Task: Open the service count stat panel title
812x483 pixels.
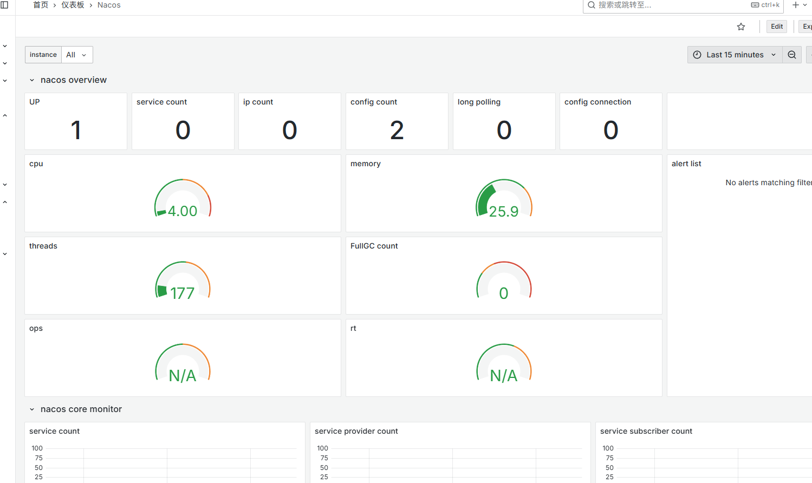Action: coord(161,102)
